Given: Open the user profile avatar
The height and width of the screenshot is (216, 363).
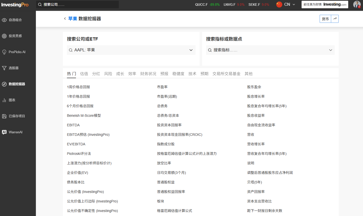Looking at the screenshot, I should tap(357, 5).
